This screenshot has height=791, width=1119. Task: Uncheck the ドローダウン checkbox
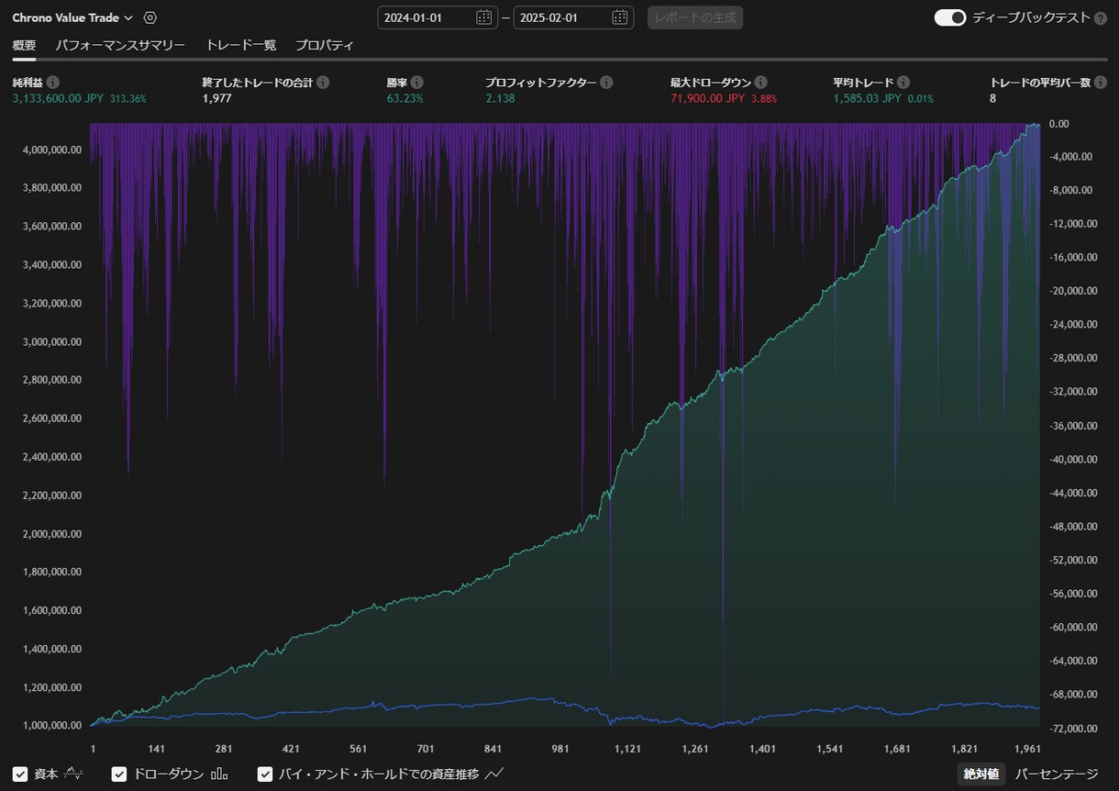[119, 774]
